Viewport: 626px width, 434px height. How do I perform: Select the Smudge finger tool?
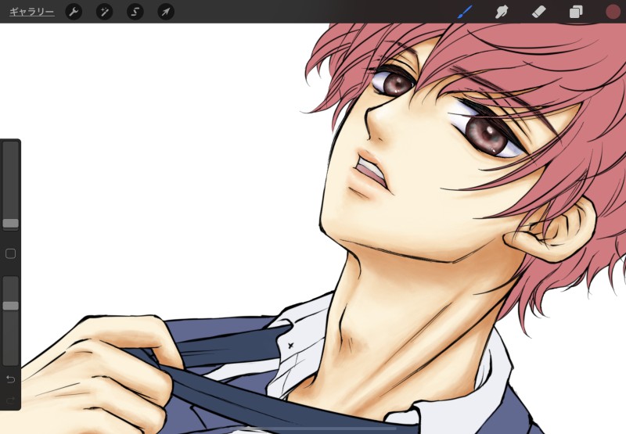coord(502,12)
